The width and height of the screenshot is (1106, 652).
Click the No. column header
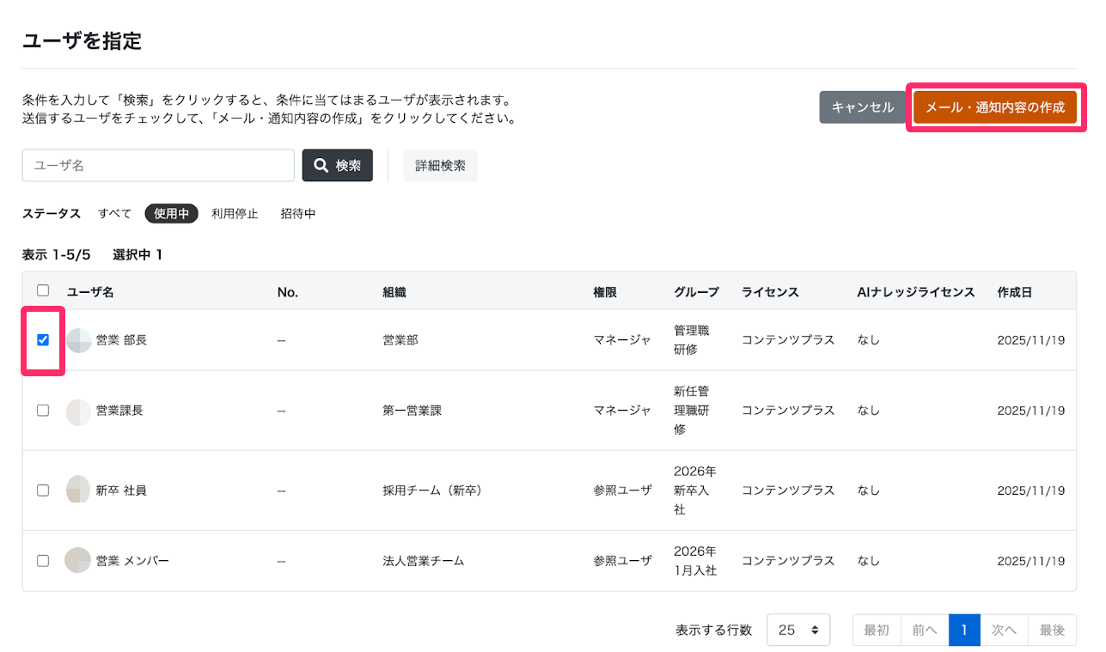288,292
